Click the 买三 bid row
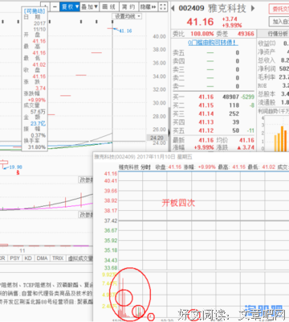 [x=213, y=114]
